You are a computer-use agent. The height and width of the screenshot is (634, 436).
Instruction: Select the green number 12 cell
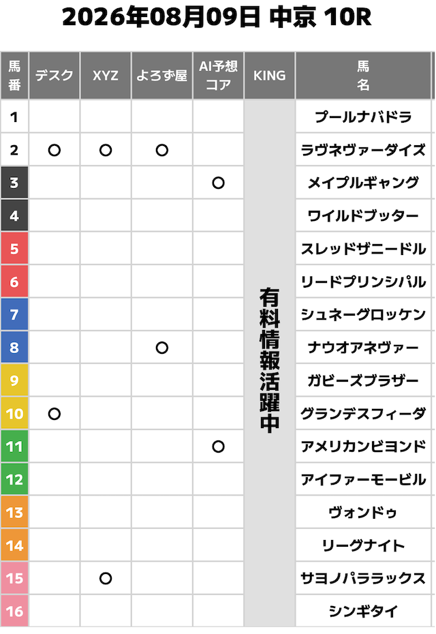pos(14,479)
